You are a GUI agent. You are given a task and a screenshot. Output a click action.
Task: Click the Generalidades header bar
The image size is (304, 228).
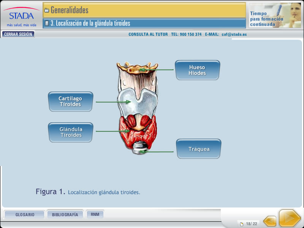coord(144,10)
